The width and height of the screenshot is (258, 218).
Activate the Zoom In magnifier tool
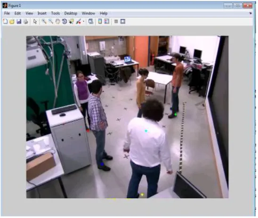pos(44,21)
